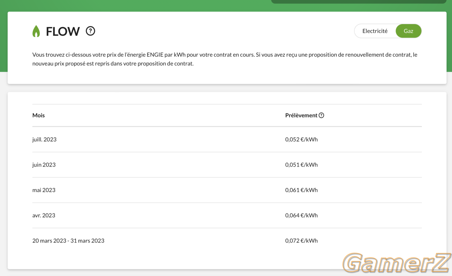Screen dimensions: 452x276
Task: Click the green flame gas icon
Action: pyautogui.click(x=36, y=31)
